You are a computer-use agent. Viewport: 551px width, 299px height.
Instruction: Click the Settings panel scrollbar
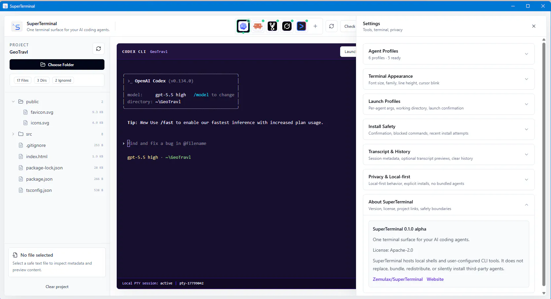point(544,164)
